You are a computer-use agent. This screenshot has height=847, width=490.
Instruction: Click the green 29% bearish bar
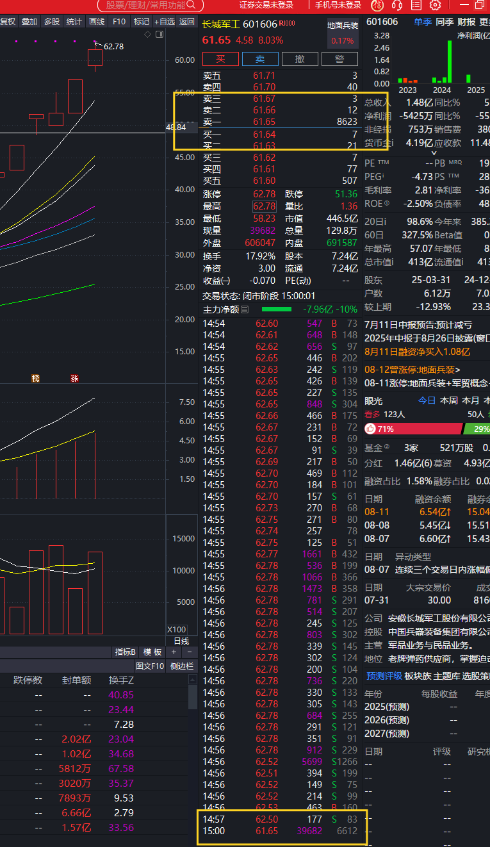477,429
